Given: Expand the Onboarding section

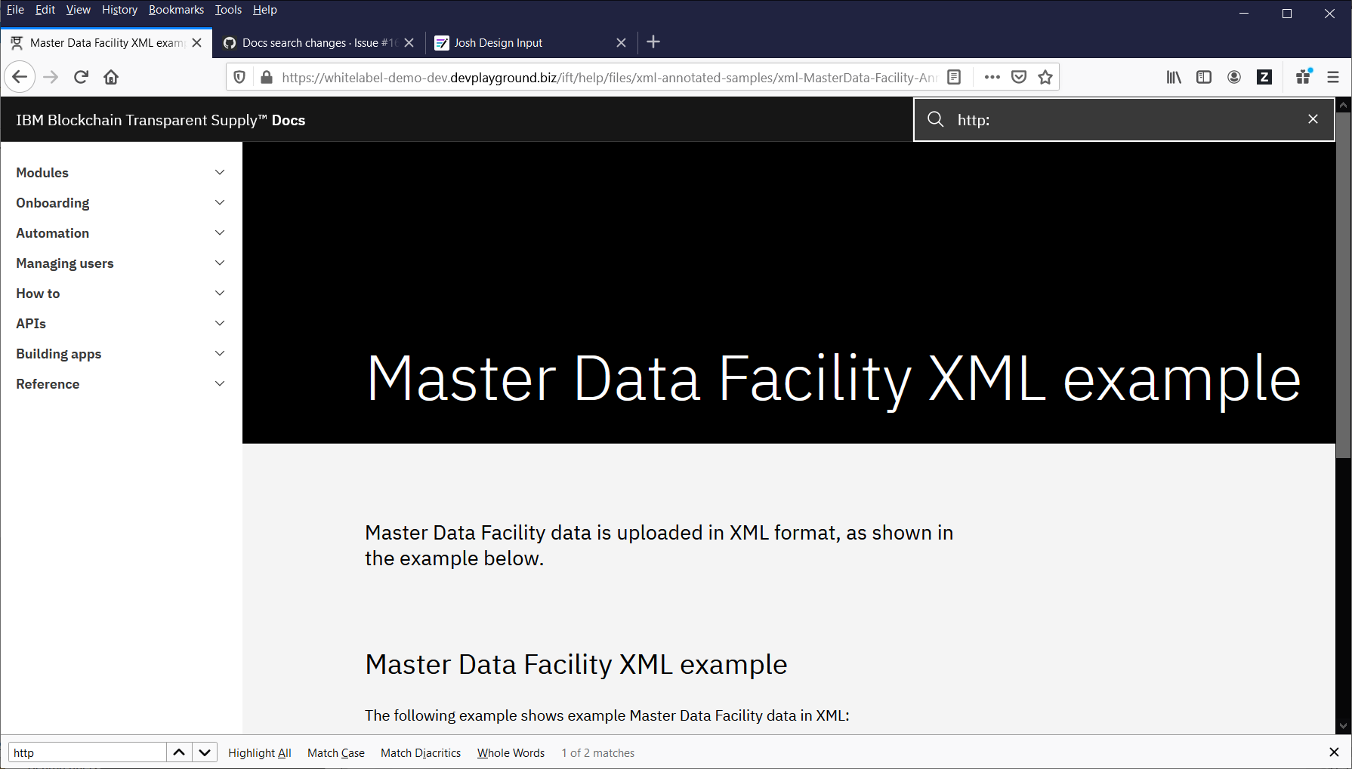Looking at the screenshot, I should pyautogui.click(x=121, y=203).
